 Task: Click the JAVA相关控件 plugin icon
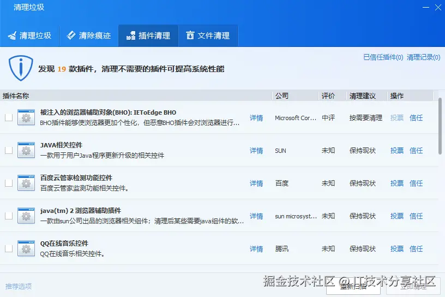[x=26, y=150]
